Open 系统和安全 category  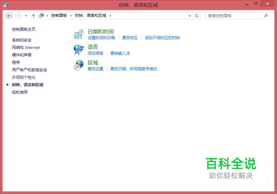(x=22, y=40)
